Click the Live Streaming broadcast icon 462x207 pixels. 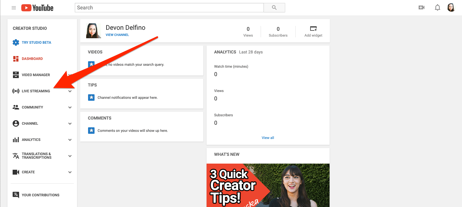16,91
